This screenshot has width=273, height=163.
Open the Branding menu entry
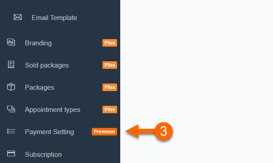click(x=38, y=43)
